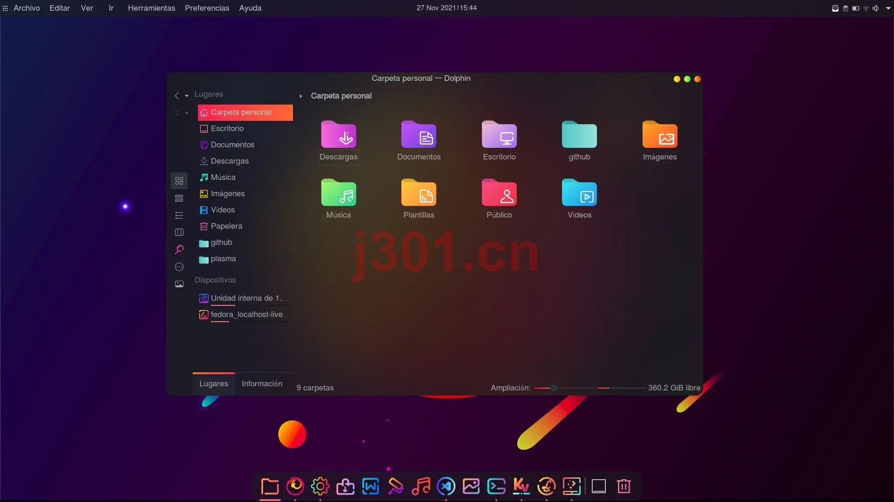Switch to the Información panel tab
The image size is (894, 502).
coord(262,384)
